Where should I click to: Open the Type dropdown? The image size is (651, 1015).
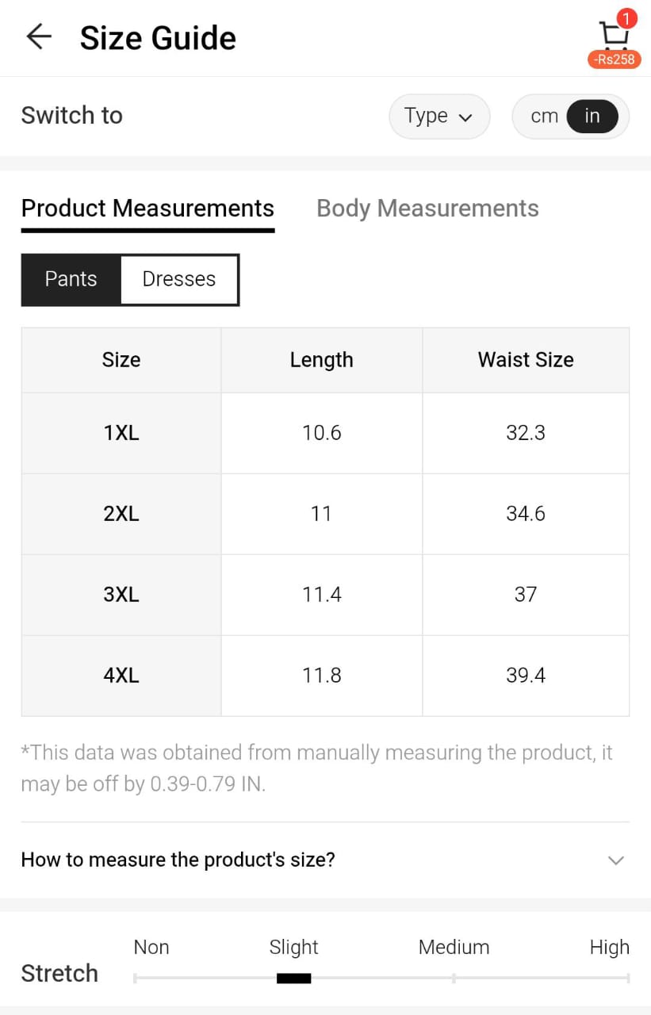[x=438, y=117]
